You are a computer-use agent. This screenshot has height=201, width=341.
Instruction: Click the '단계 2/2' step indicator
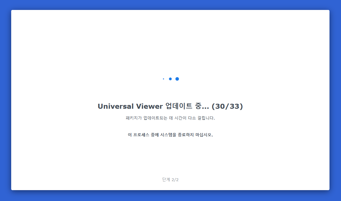tap(170, 180)
